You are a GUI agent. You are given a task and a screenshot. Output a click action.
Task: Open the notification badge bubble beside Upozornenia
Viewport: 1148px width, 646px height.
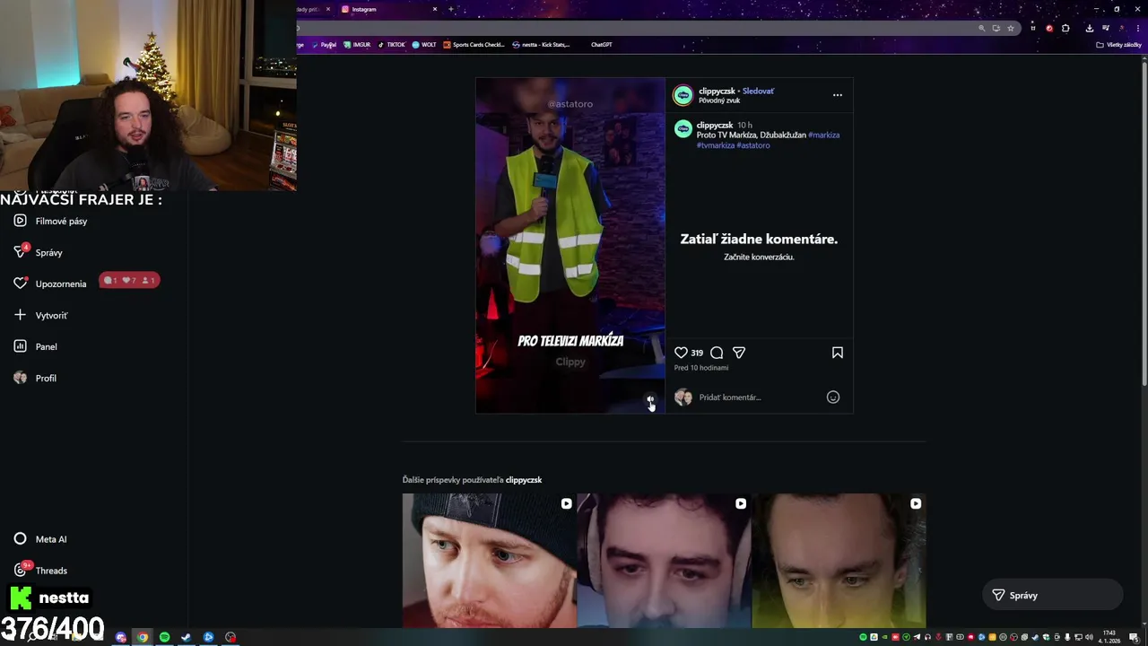(129, 281)
